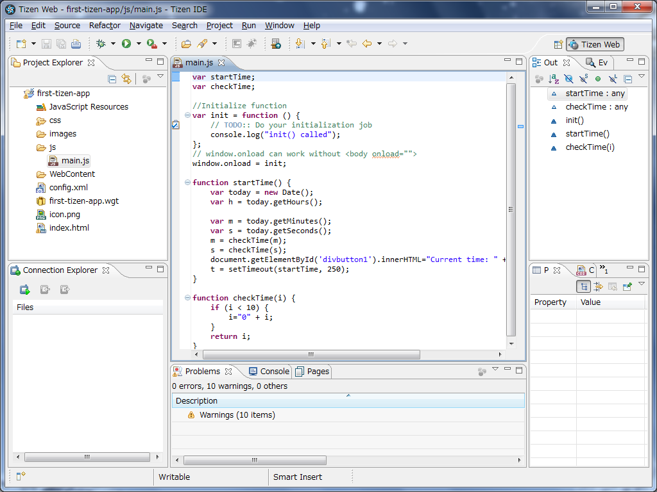The image size is (657, 492).
Task: Switch to the Ev tab beside Outline
Action: (597, 63)
